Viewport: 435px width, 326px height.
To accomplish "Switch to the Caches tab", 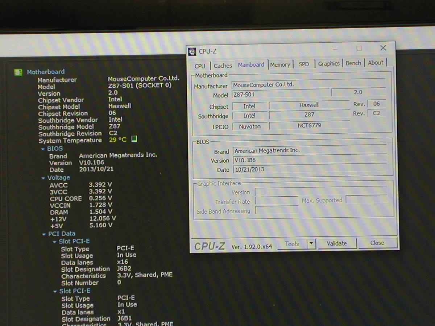I will (223, 66).
